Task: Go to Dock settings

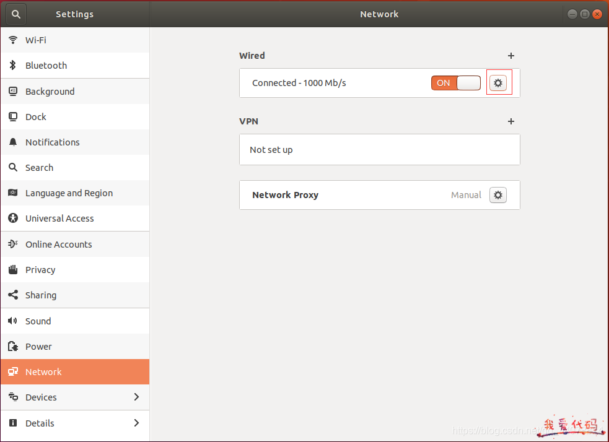Action: pos(75,117)
